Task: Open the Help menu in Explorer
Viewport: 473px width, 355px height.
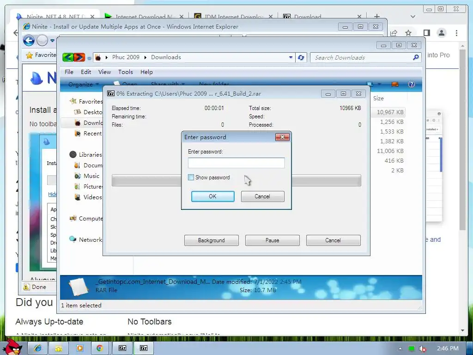Action: [146, 72]
